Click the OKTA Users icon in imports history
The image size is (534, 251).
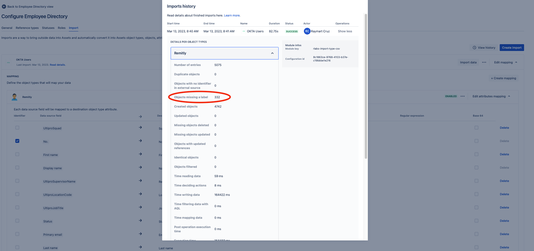tap(243, 32)
